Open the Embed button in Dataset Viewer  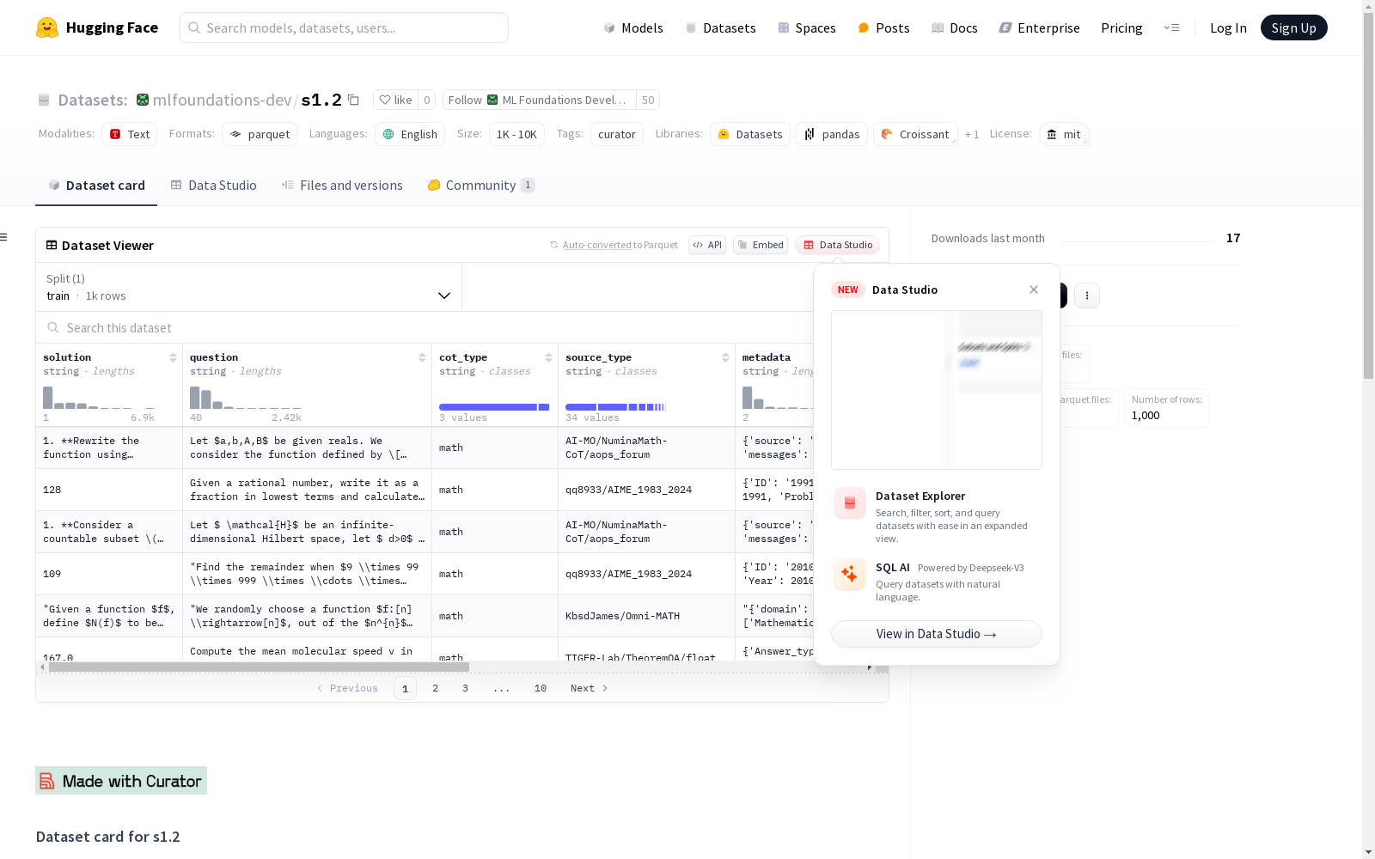(761, 245)
